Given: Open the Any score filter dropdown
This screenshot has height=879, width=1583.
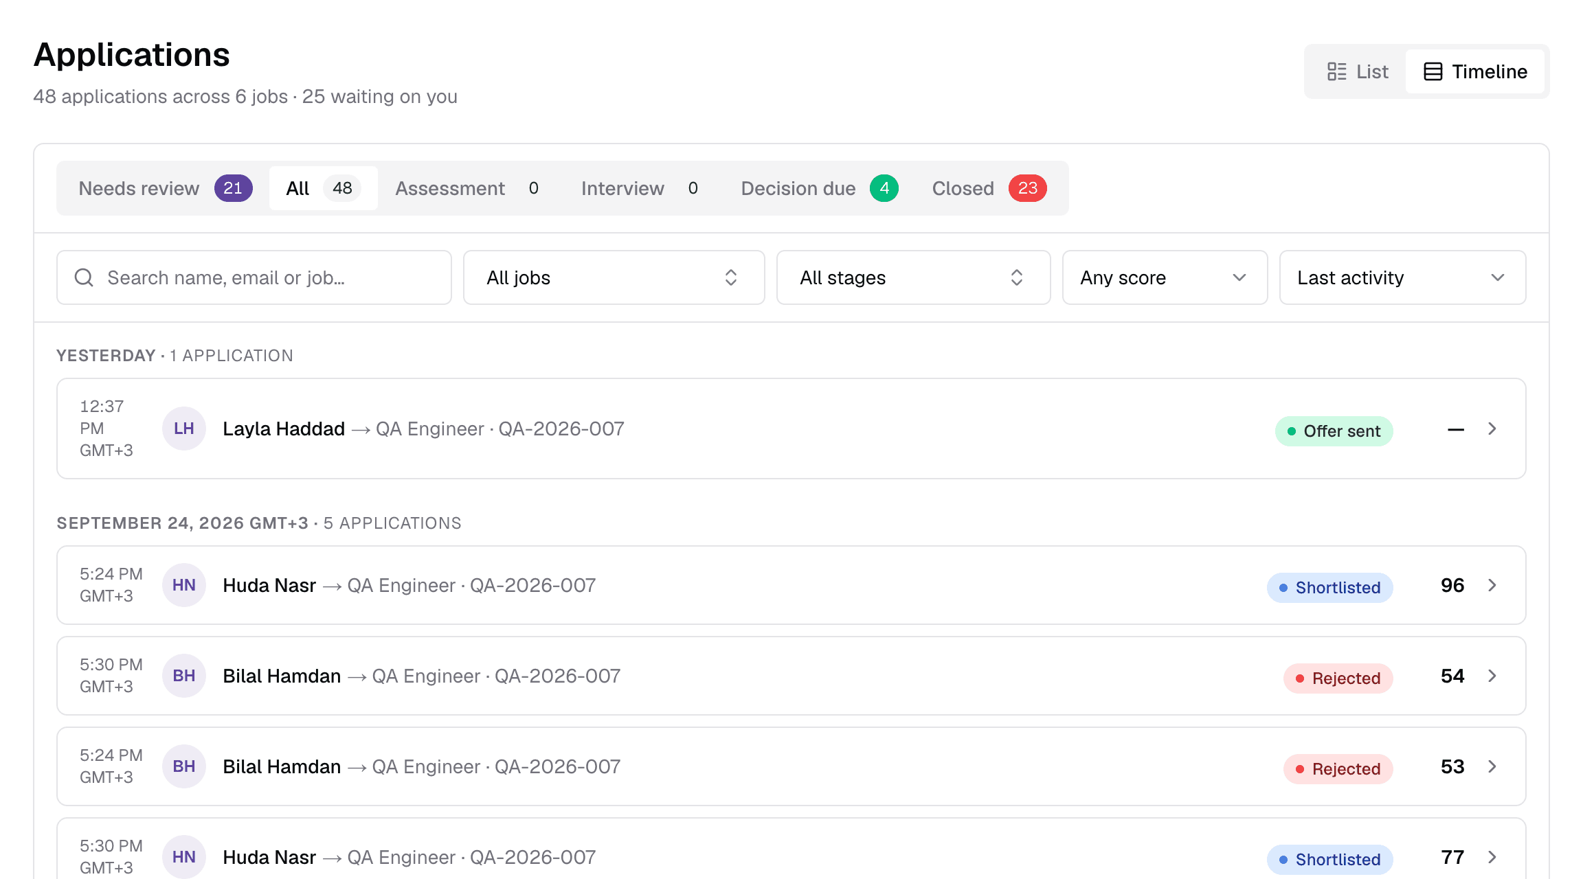Looking at the screenshot, I should tap(1165, 277).
